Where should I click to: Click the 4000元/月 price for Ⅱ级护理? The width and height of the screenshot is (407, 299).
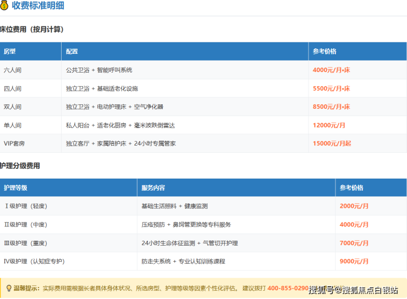[354, 225]
